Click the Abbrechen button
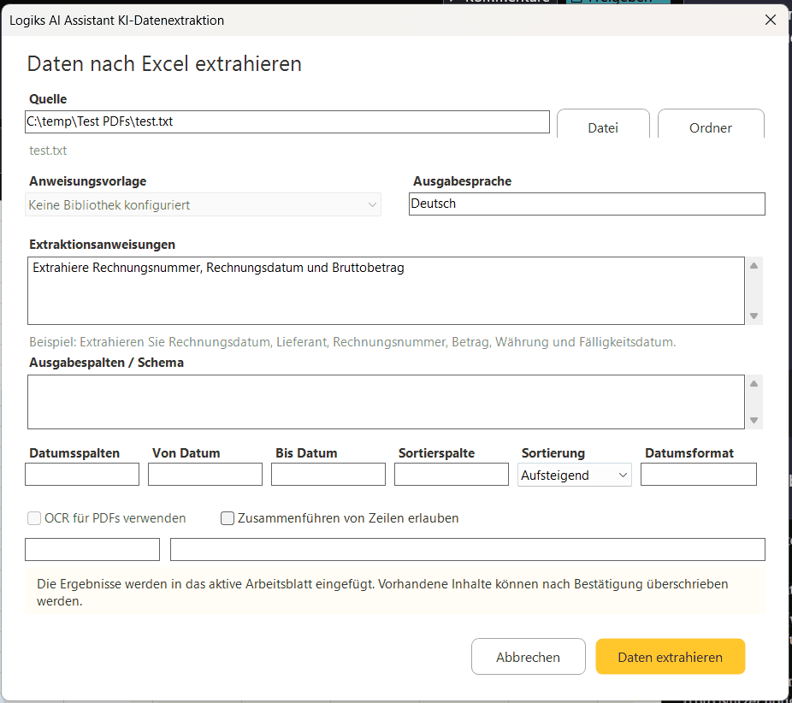 point(529,657)
